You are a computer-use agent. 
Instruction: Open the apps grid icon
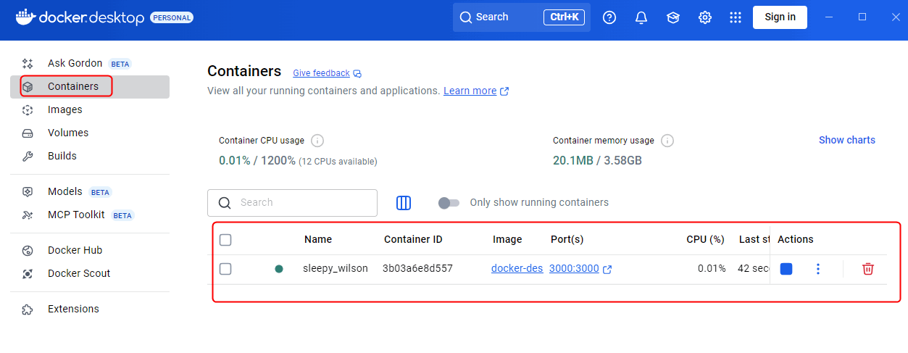pos(736,17)
